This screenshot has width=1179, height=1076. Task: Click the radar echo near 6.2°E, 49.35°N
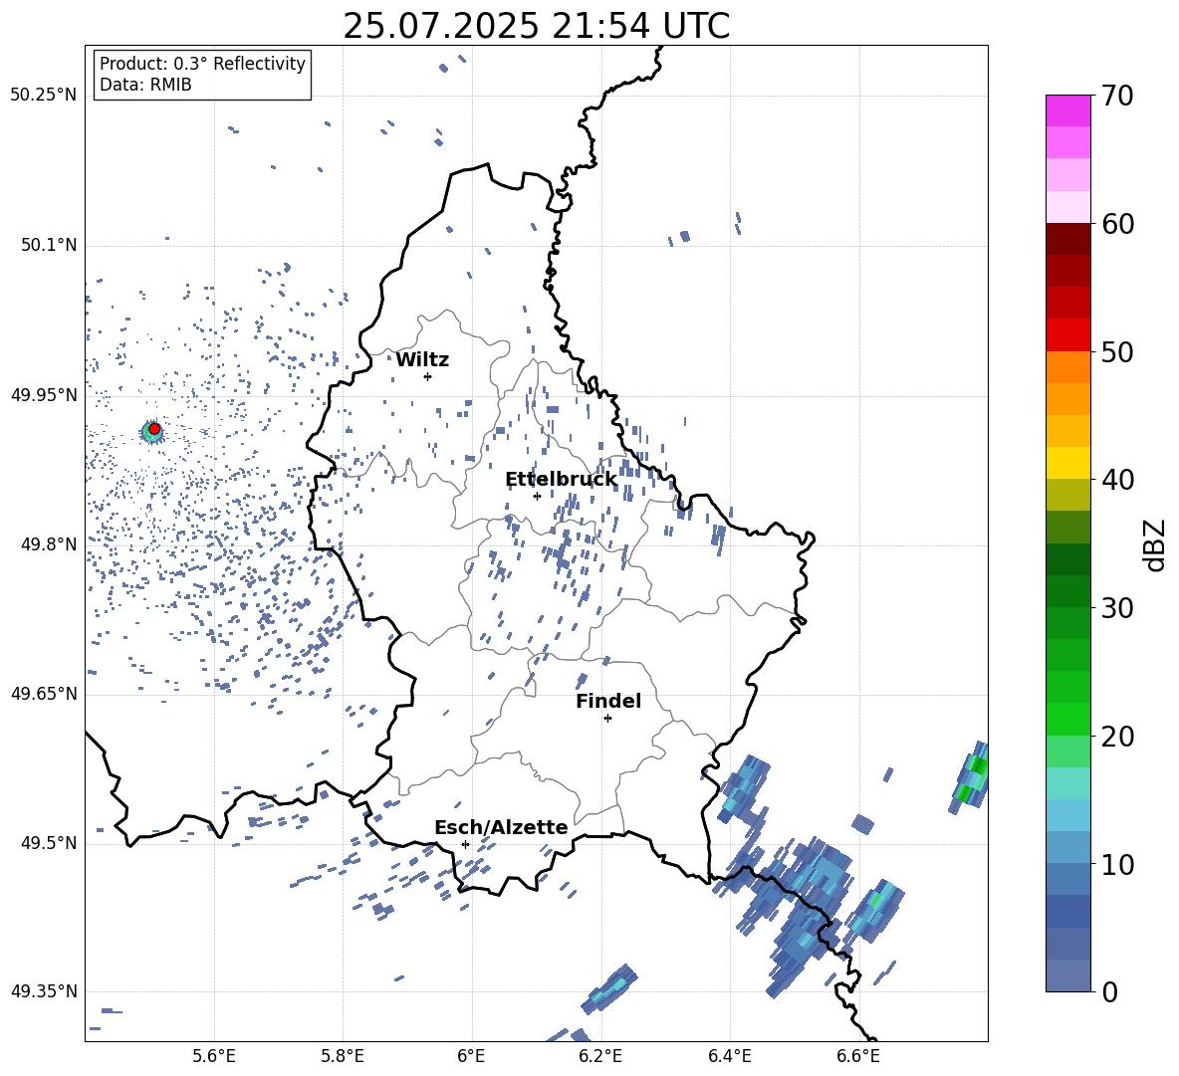609,989
